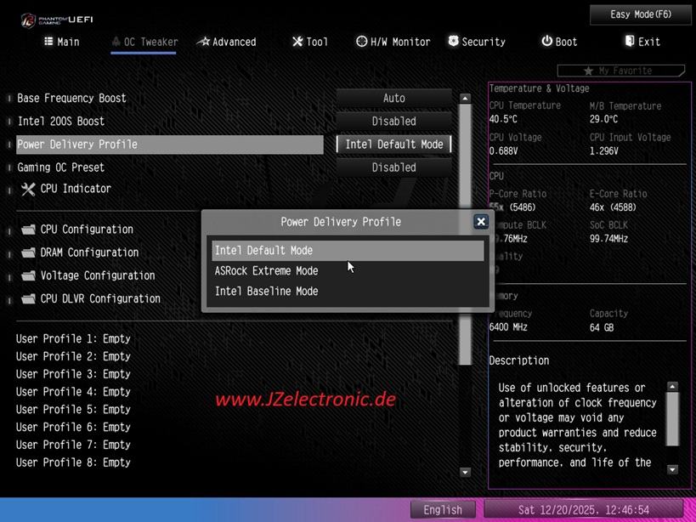
Task: Open the Advanced tab
Action: point(226,42)
